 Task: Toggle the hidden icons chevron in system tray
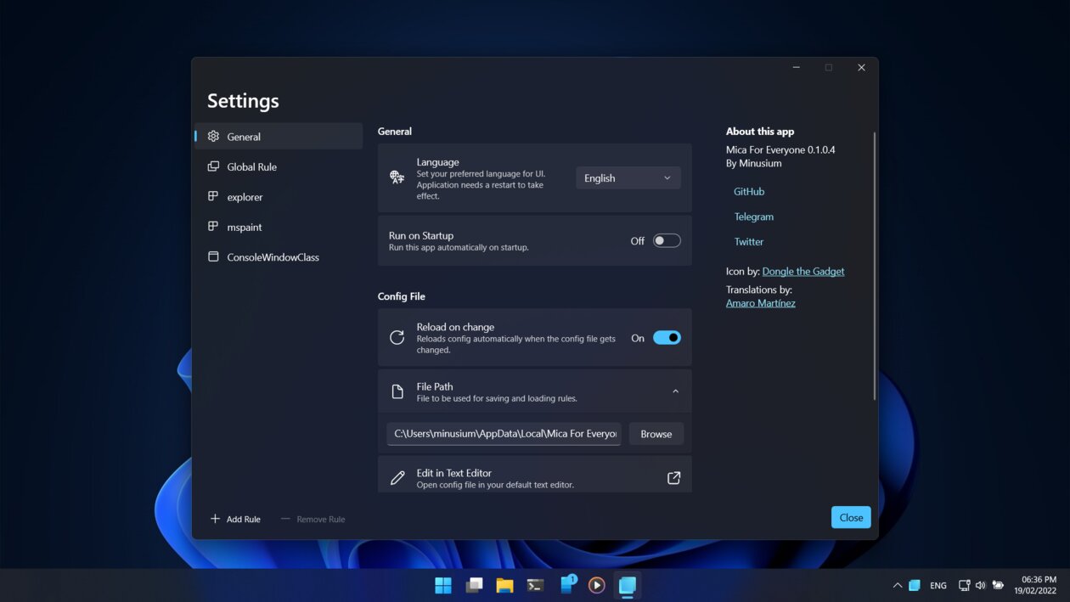point(897,585)
